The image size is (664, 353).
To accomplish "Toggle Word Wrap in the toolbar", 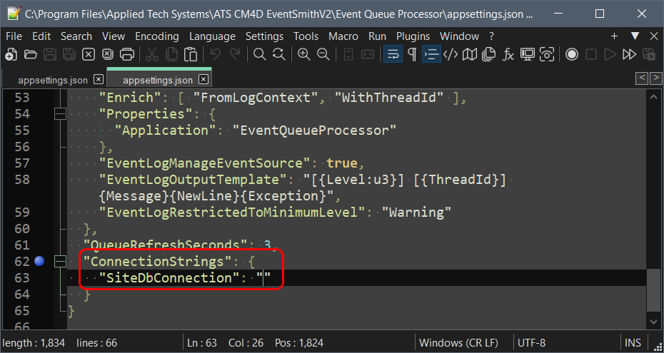I will [392, 54].
